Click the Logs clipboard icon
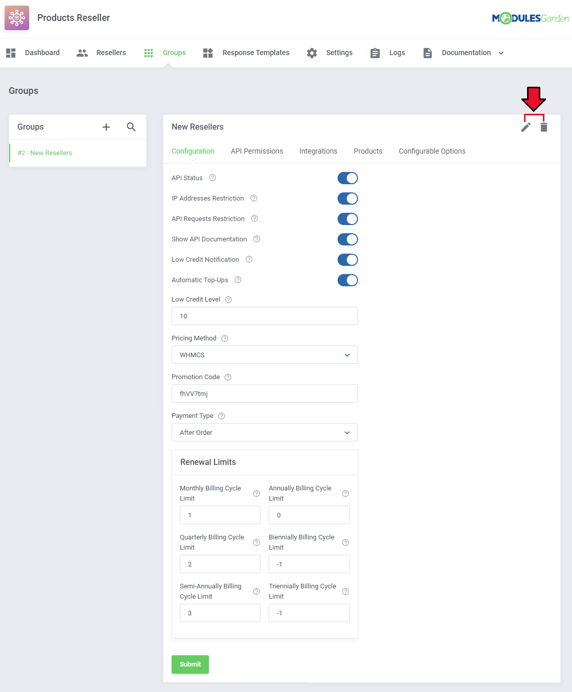 pyautogui.click(x=375, y=53)
